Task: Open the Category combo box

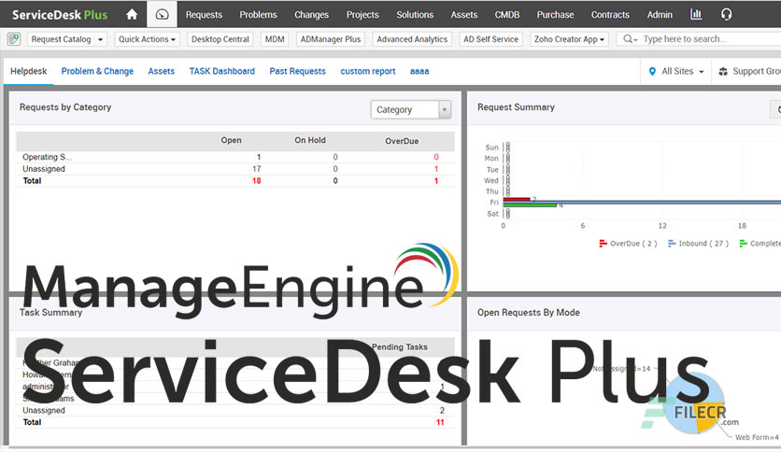Action: coord(411,109)
